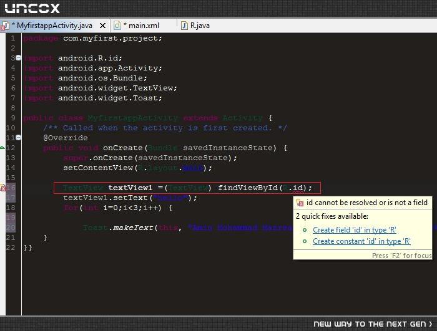Click 'savedInstanceState)' parameter on line 12
The width and height of the screenshot is (437, 331).
[230, 148]
